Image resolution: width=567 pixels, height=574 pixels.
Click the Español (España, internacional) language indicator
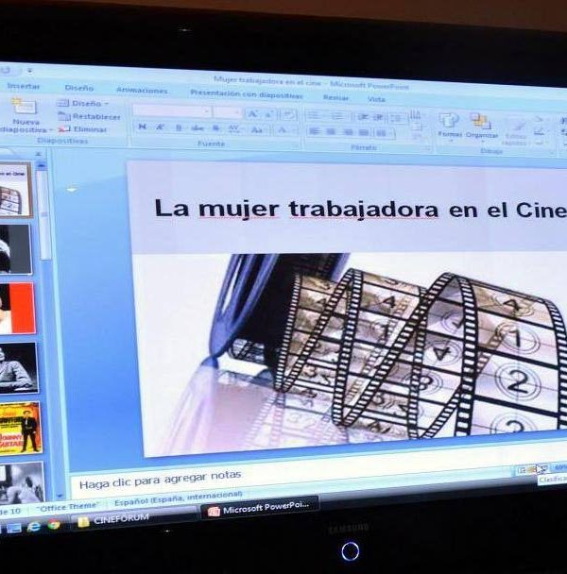178,498
